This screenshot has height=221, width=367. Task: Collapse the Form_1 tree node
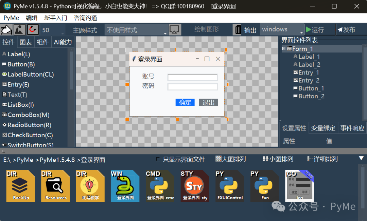point(284,48)
